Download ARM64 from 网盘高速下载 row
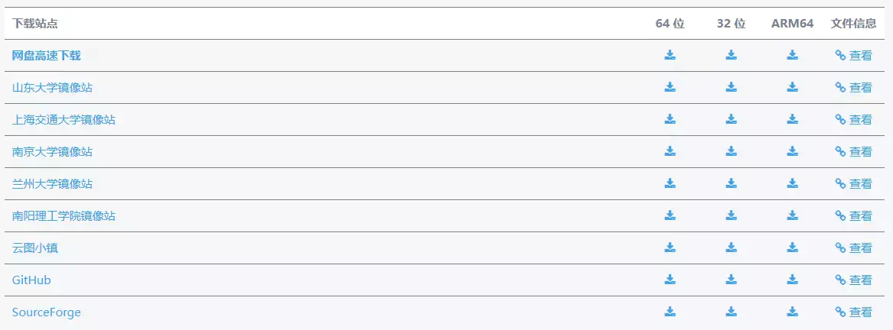Screen dimensions: 893x330 click(x=792, y=55)
